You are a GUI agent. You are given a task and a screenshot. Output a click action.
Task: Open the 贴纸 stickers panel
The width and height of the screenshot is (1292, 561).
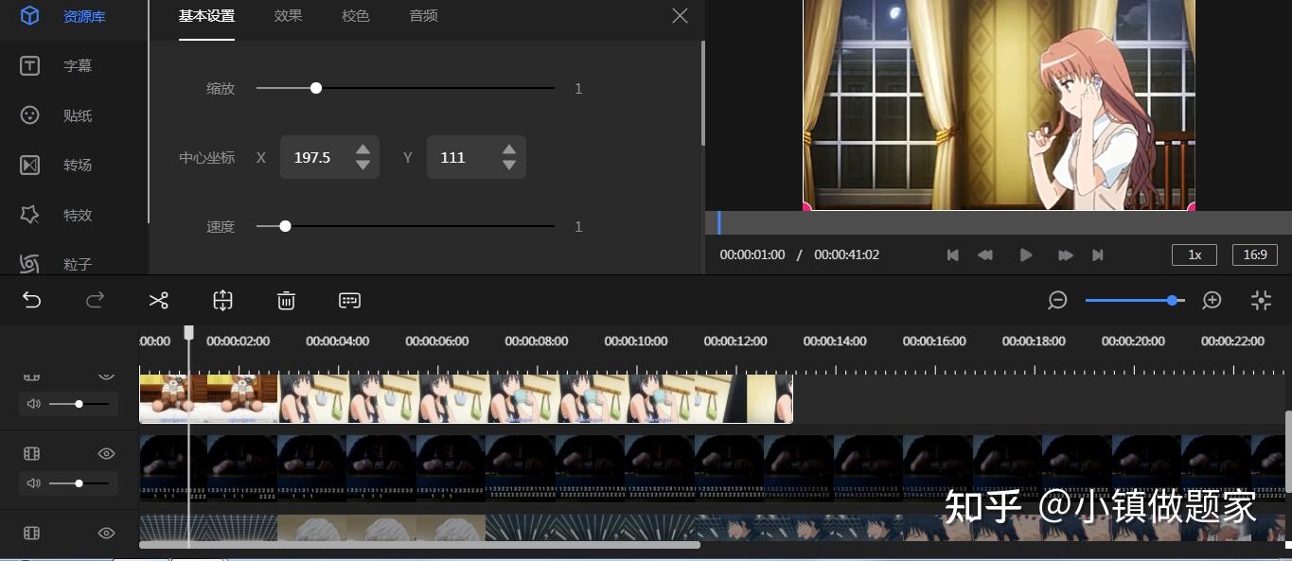tap(57, 115)
